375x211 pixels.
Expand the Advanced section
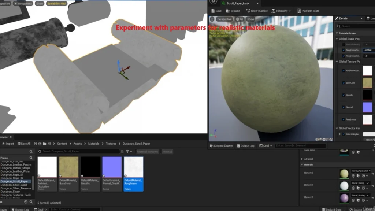[x=302, y=159]
